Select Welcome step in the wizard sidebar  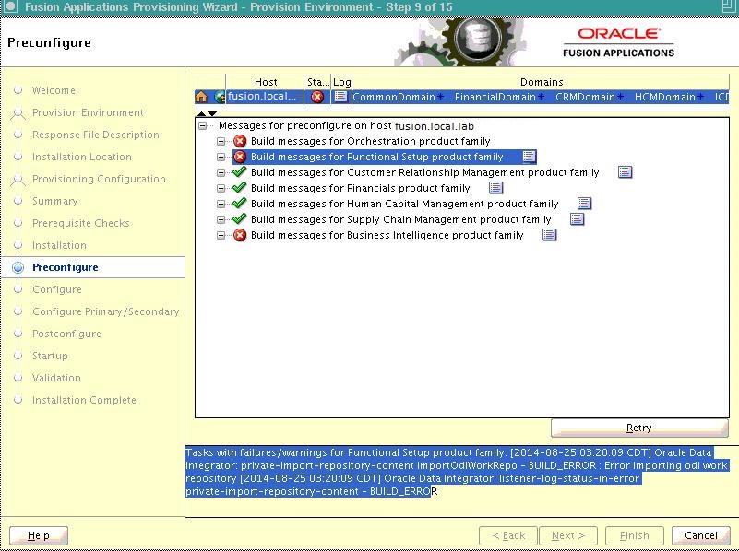click(54, 90)
